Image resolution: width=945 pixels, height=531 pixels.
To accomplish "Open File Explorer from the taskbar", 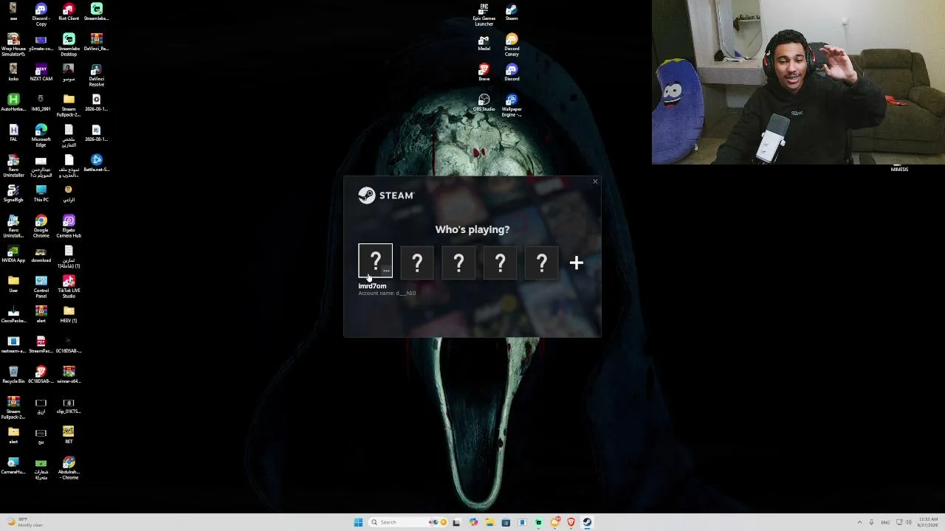I will click(489, 522).
